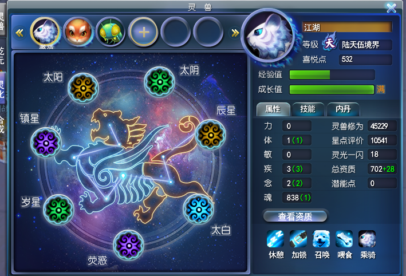Select the 太阴 green star orb
The height and width of the screenshot is (276, 406).
(x=160, y=82)
